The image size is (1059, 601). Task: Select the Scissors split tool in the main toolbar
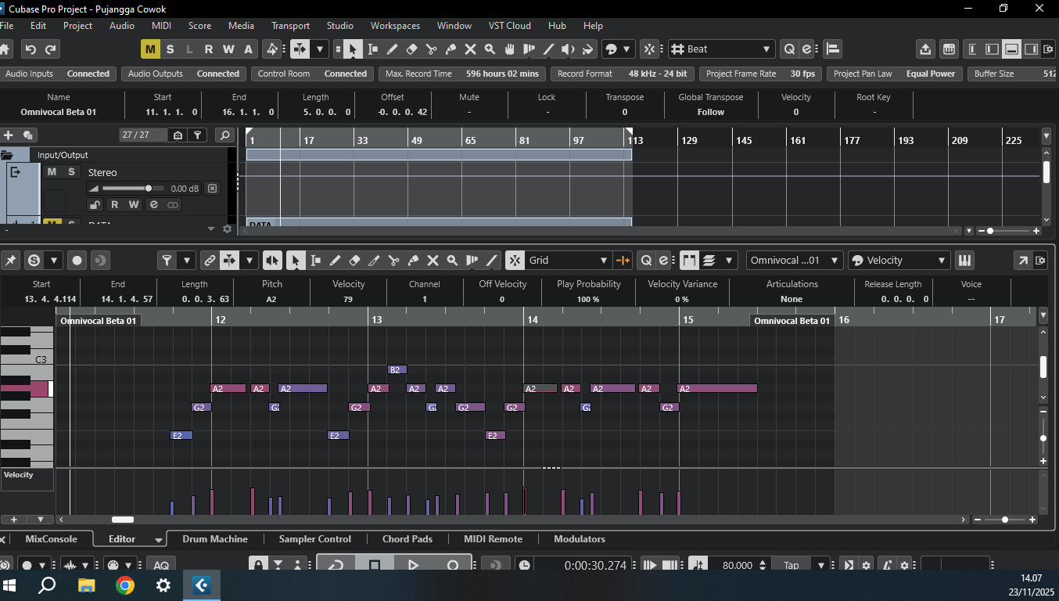coord(431,49)
